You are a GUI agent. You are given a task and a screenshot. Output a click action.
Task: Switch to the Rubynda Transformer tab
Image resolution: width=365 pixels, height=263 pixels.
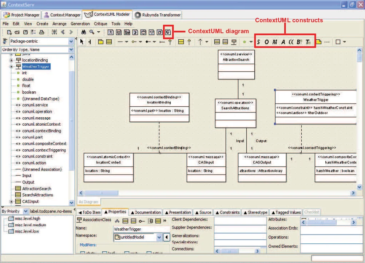pyautogui.click(x=157, y=15)
